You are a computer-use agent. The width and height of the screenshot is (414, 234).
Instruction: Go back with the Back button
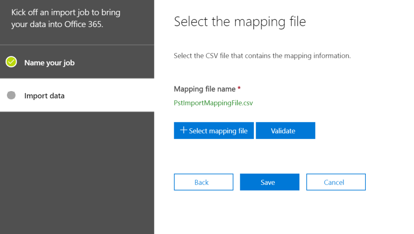point(203,182)
